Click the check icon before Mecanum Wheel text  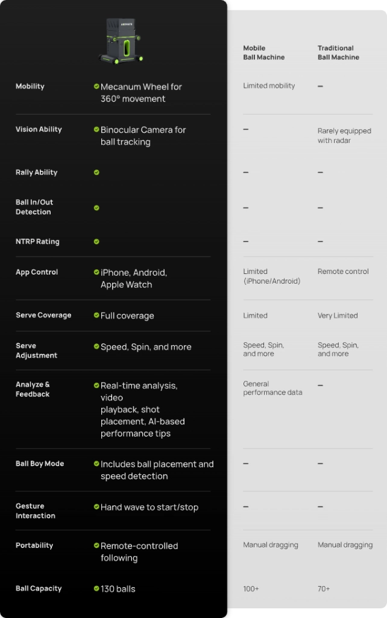(x=96, y=86)
